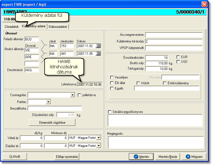Viewport: 212px width, 165px height.
Task: Click the Mentés/Bezár button
Action: point(168,157)
